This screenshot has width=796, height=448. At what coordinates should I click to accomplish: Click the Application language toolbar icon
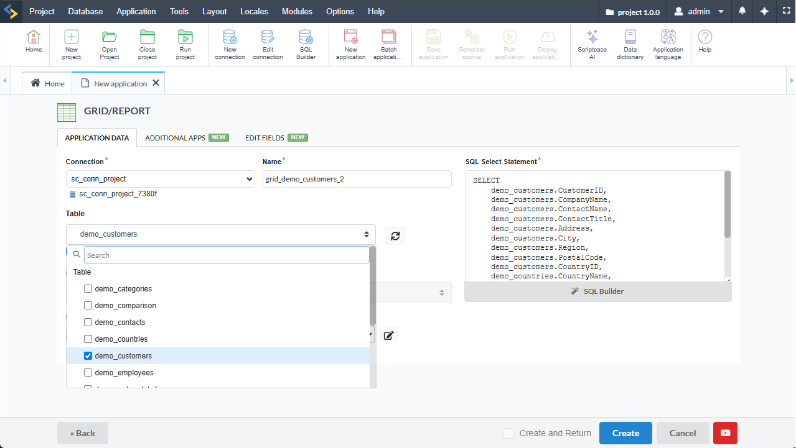tap(668, 45)
